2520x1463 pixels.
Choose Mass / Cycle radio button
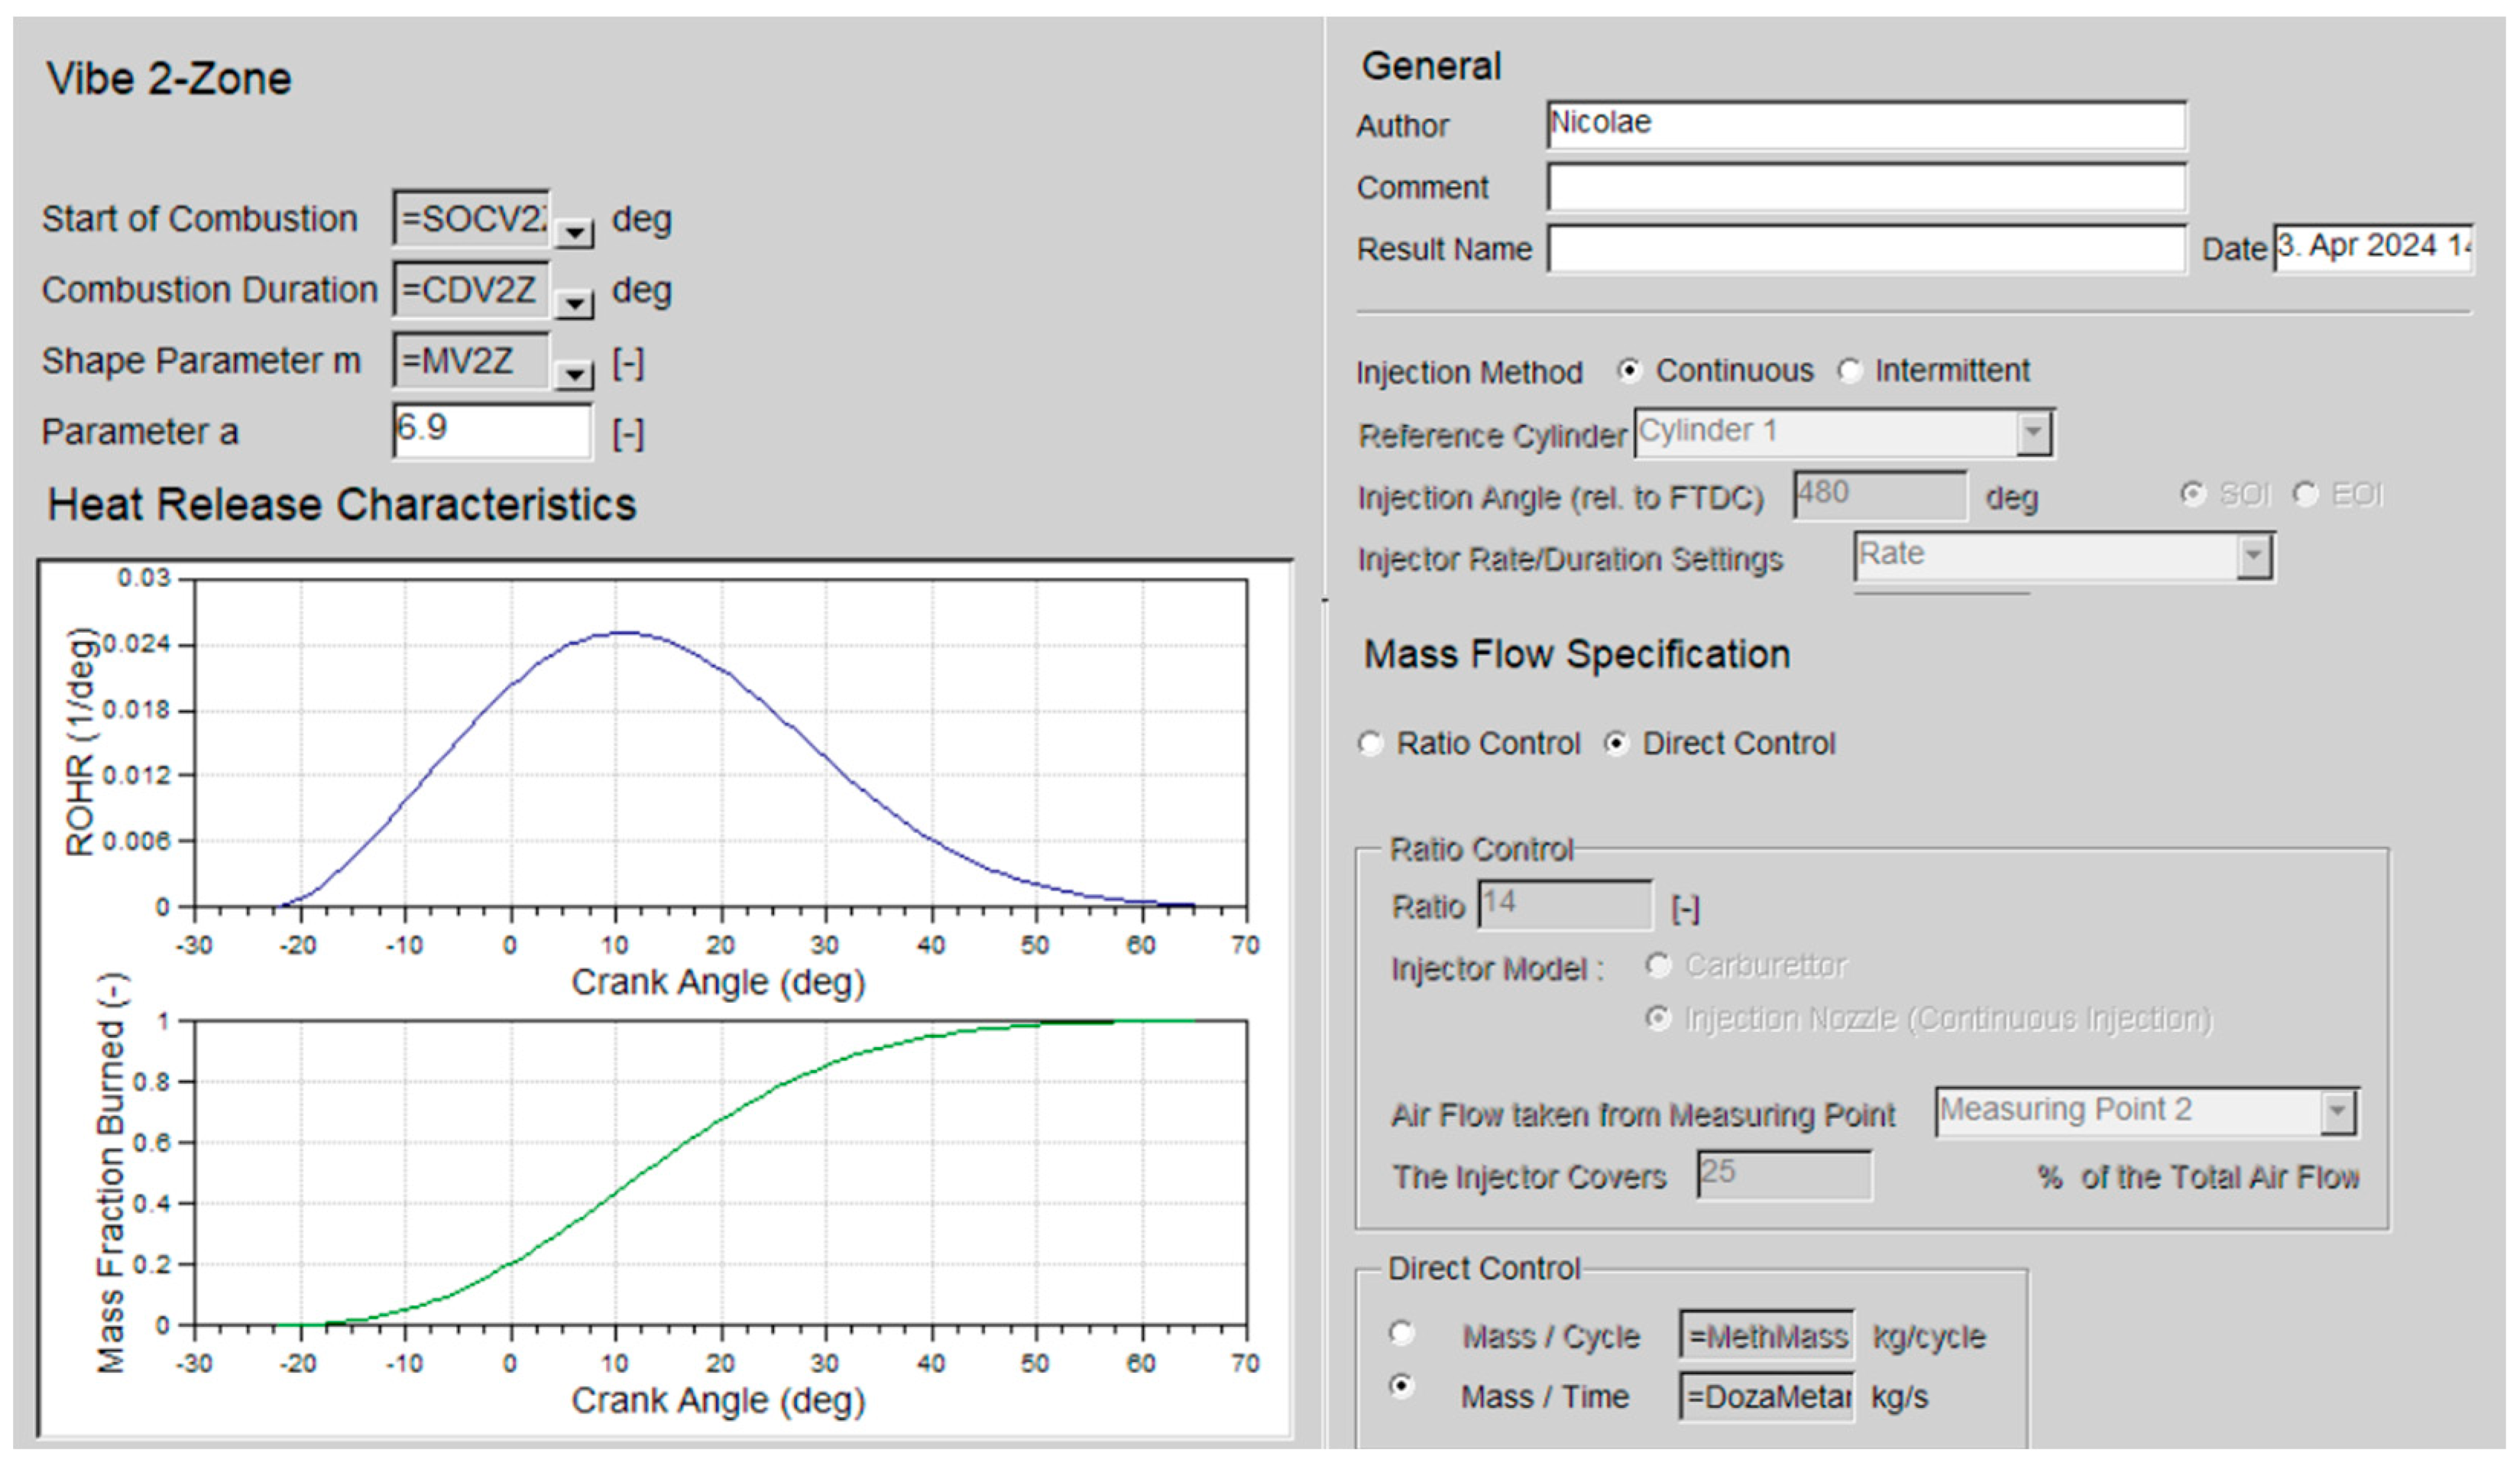coord(1402,1333)
